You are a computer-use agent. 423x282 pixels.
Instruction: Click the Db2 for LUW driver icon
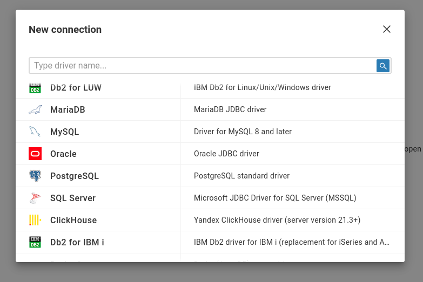(x=35, y=87)
